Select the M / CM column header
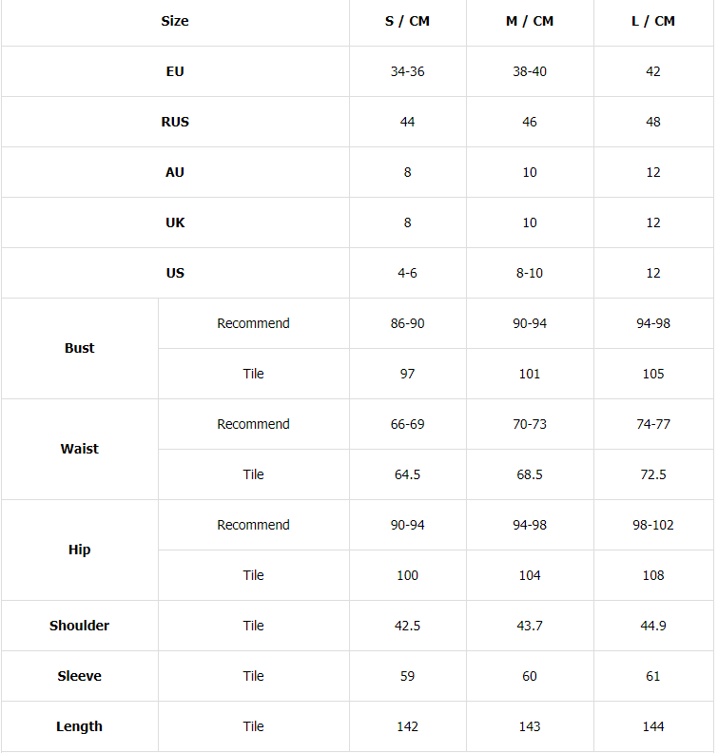Image resolution: width=718 pixels, height=753 pixels. pos(530,21)
